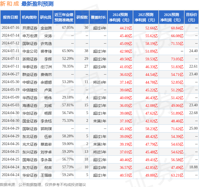Click accuracy value 75.33%

[x=68, y=120]
